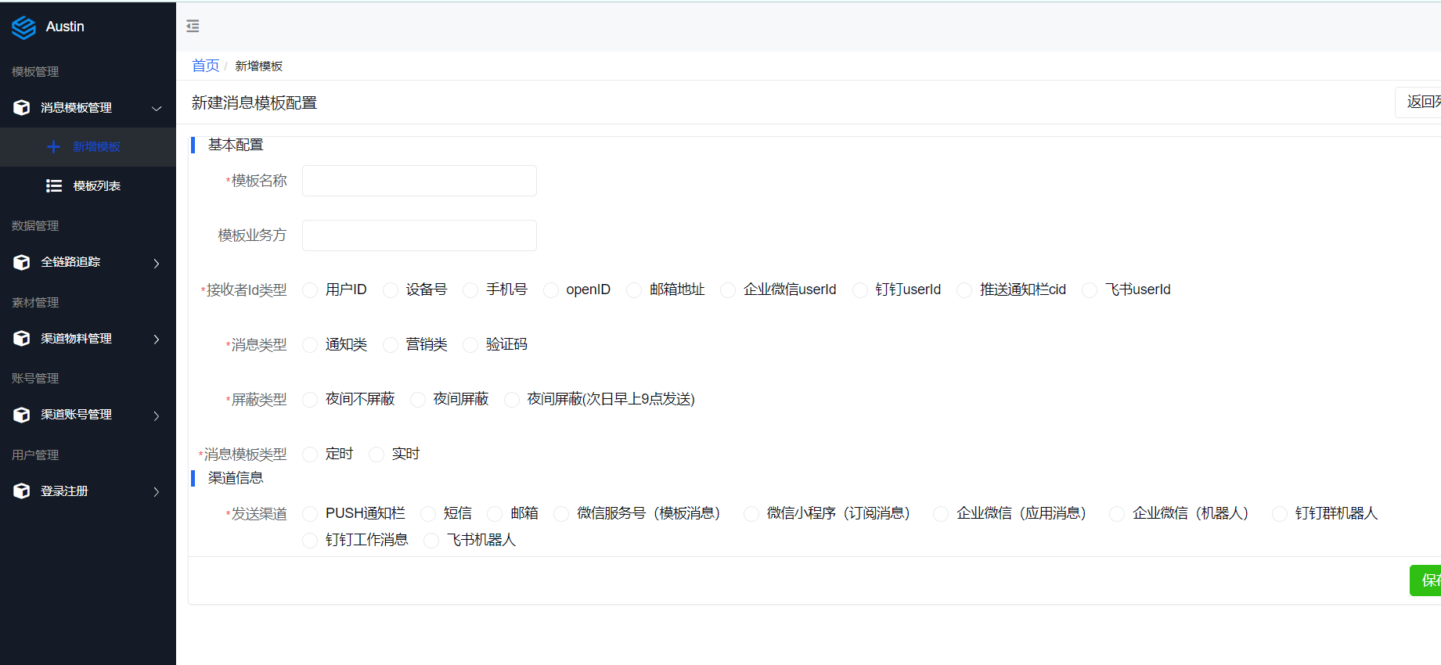The width and height of the screenshot is (1441, 665).
Task: Select the 渠道账号管理 menu label
Action: point(76,415)
